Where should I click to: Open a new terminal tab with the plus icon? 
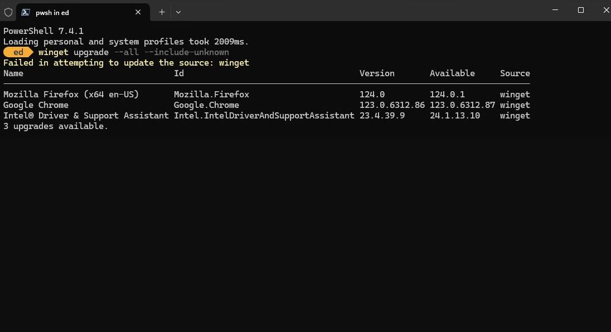pos(162,12)
